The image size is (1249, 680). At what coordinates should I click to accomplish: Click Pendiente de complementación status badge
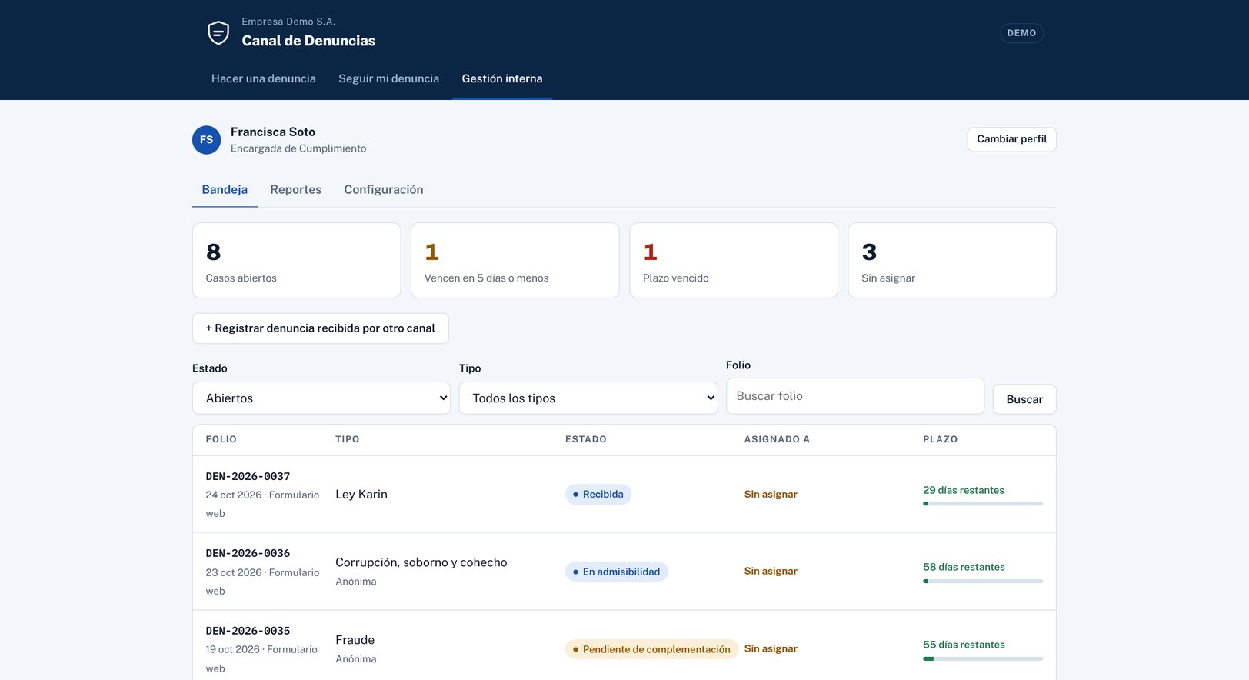[x=651, y=649]
